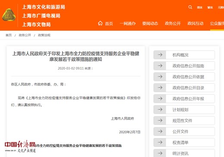Image resolution: width=224 pixels, height=157 pixels.
Task: Click the 上海市文化和旅游局 header title
Action: (x=44, y=7)
